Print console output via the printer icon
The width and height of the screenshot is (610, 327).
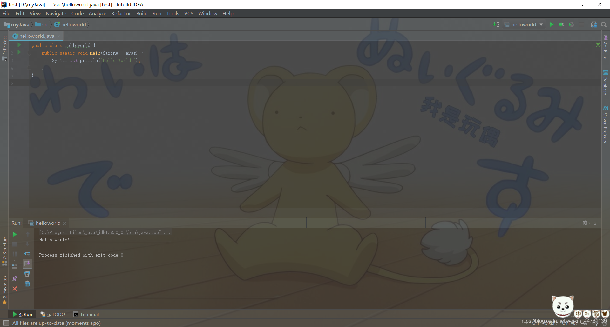[x=27, y=274]
